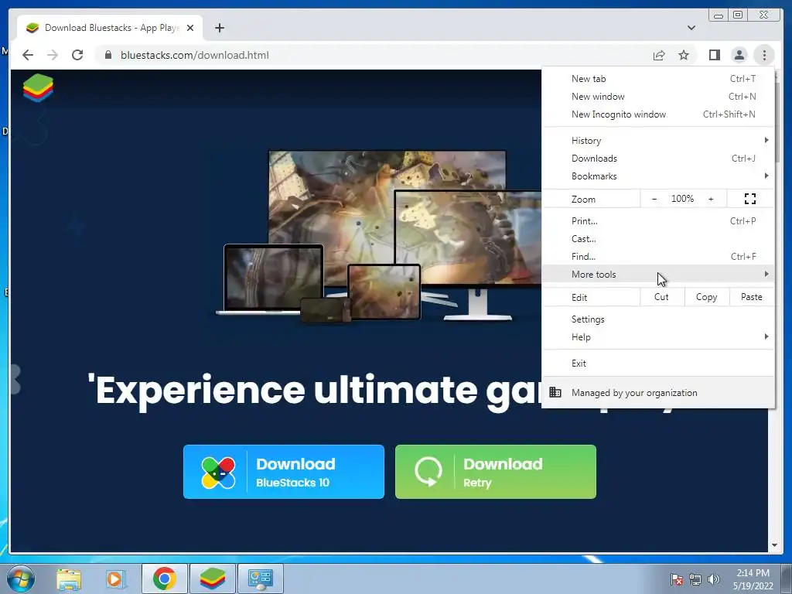Open the side panel icon
This screenshot has height=594, width=792.
coord(714,55)
